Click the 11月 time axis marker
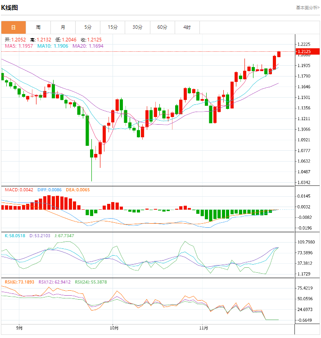 pos(203,328)
